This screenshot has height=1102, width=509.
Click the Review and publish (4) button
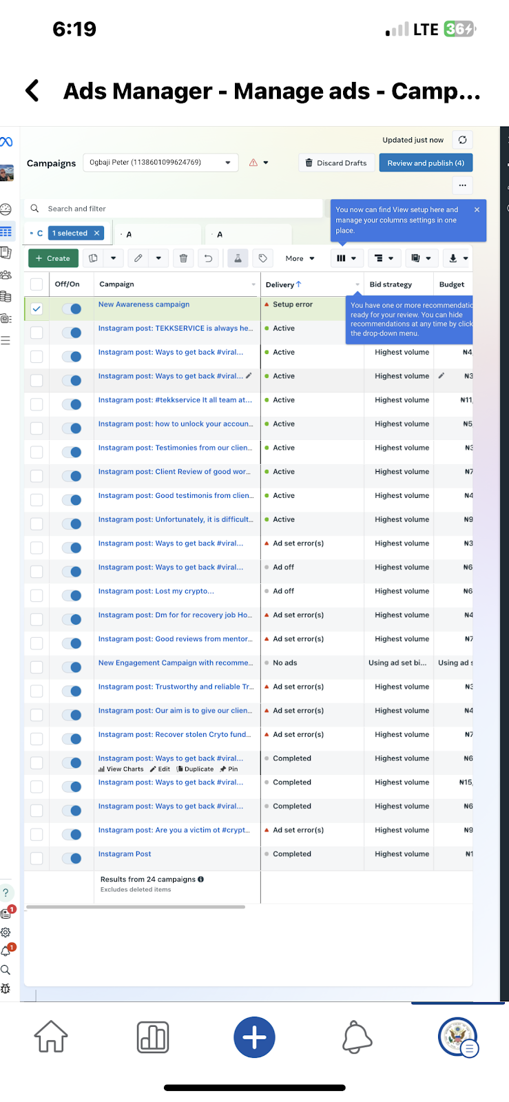[425, 163]
